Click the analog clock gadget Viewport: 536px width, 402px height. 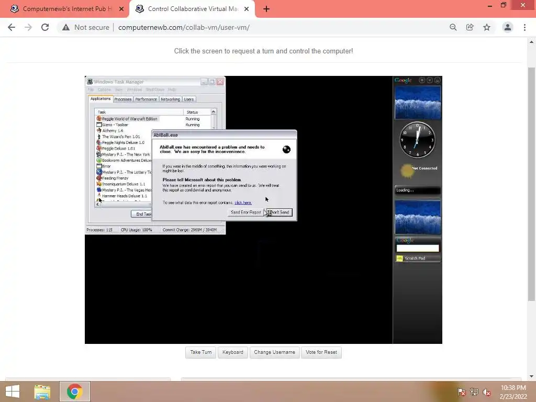(x=417, y=139)
